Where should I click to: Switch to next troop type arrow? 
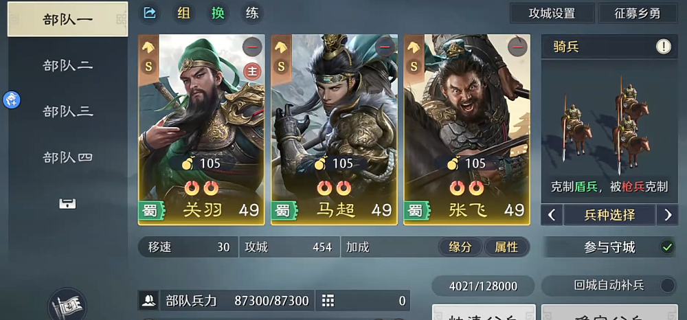pos(668,214)
